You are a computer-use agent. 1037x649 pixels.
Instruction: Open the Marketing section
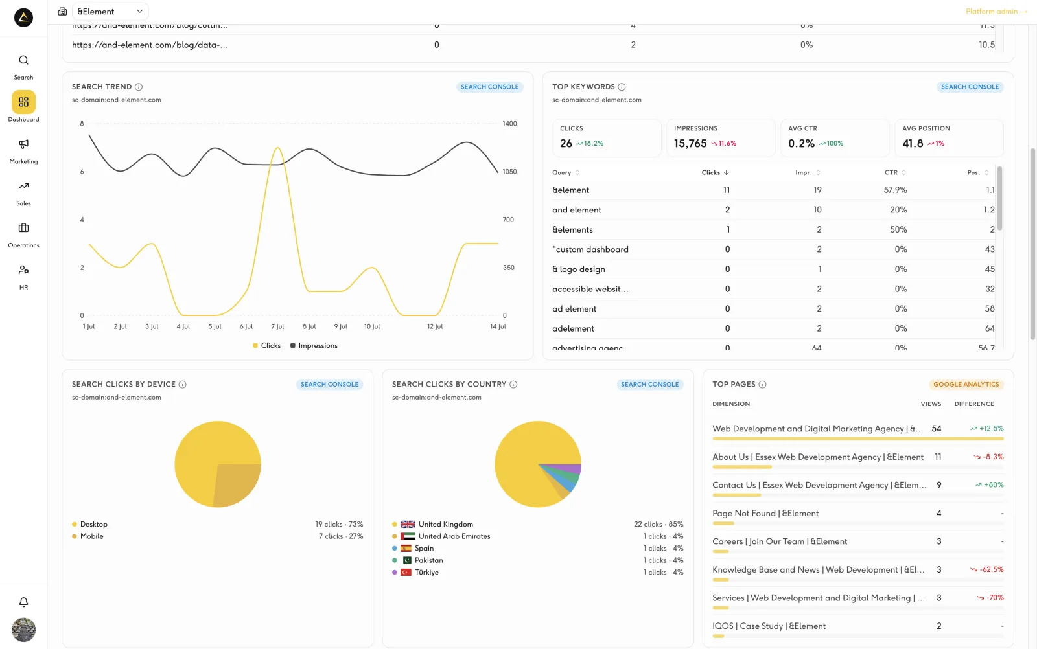click(x=23, y=151)
